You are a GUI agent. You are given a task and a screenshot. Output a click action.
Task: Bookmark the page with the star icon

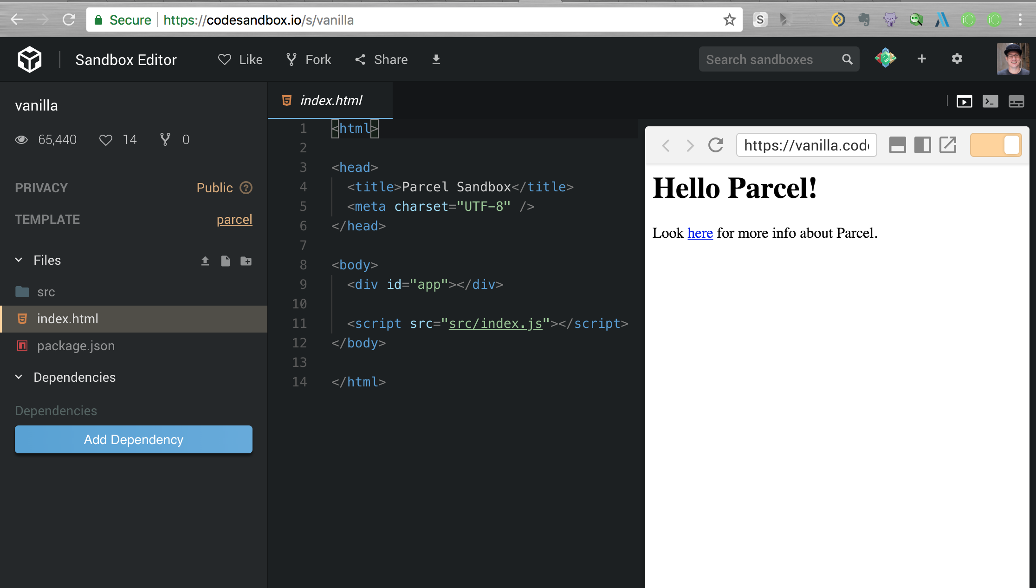point(729,20)
